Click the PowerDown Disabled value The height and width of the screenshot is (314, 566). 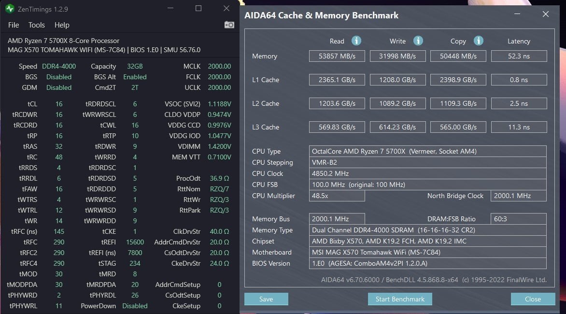click(x=135, y=306)
